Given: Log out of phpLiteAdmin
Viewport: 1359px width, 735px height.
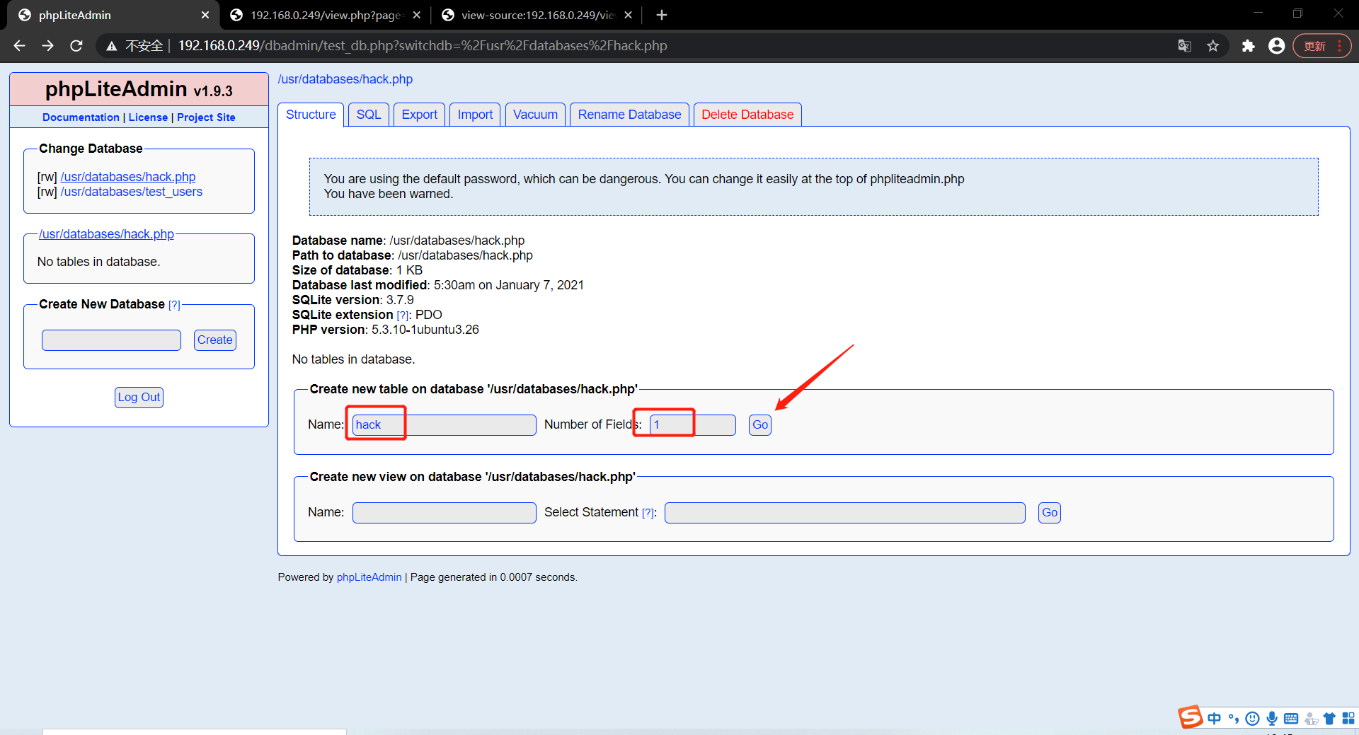Looking at the screenshot, I should 139,398.
